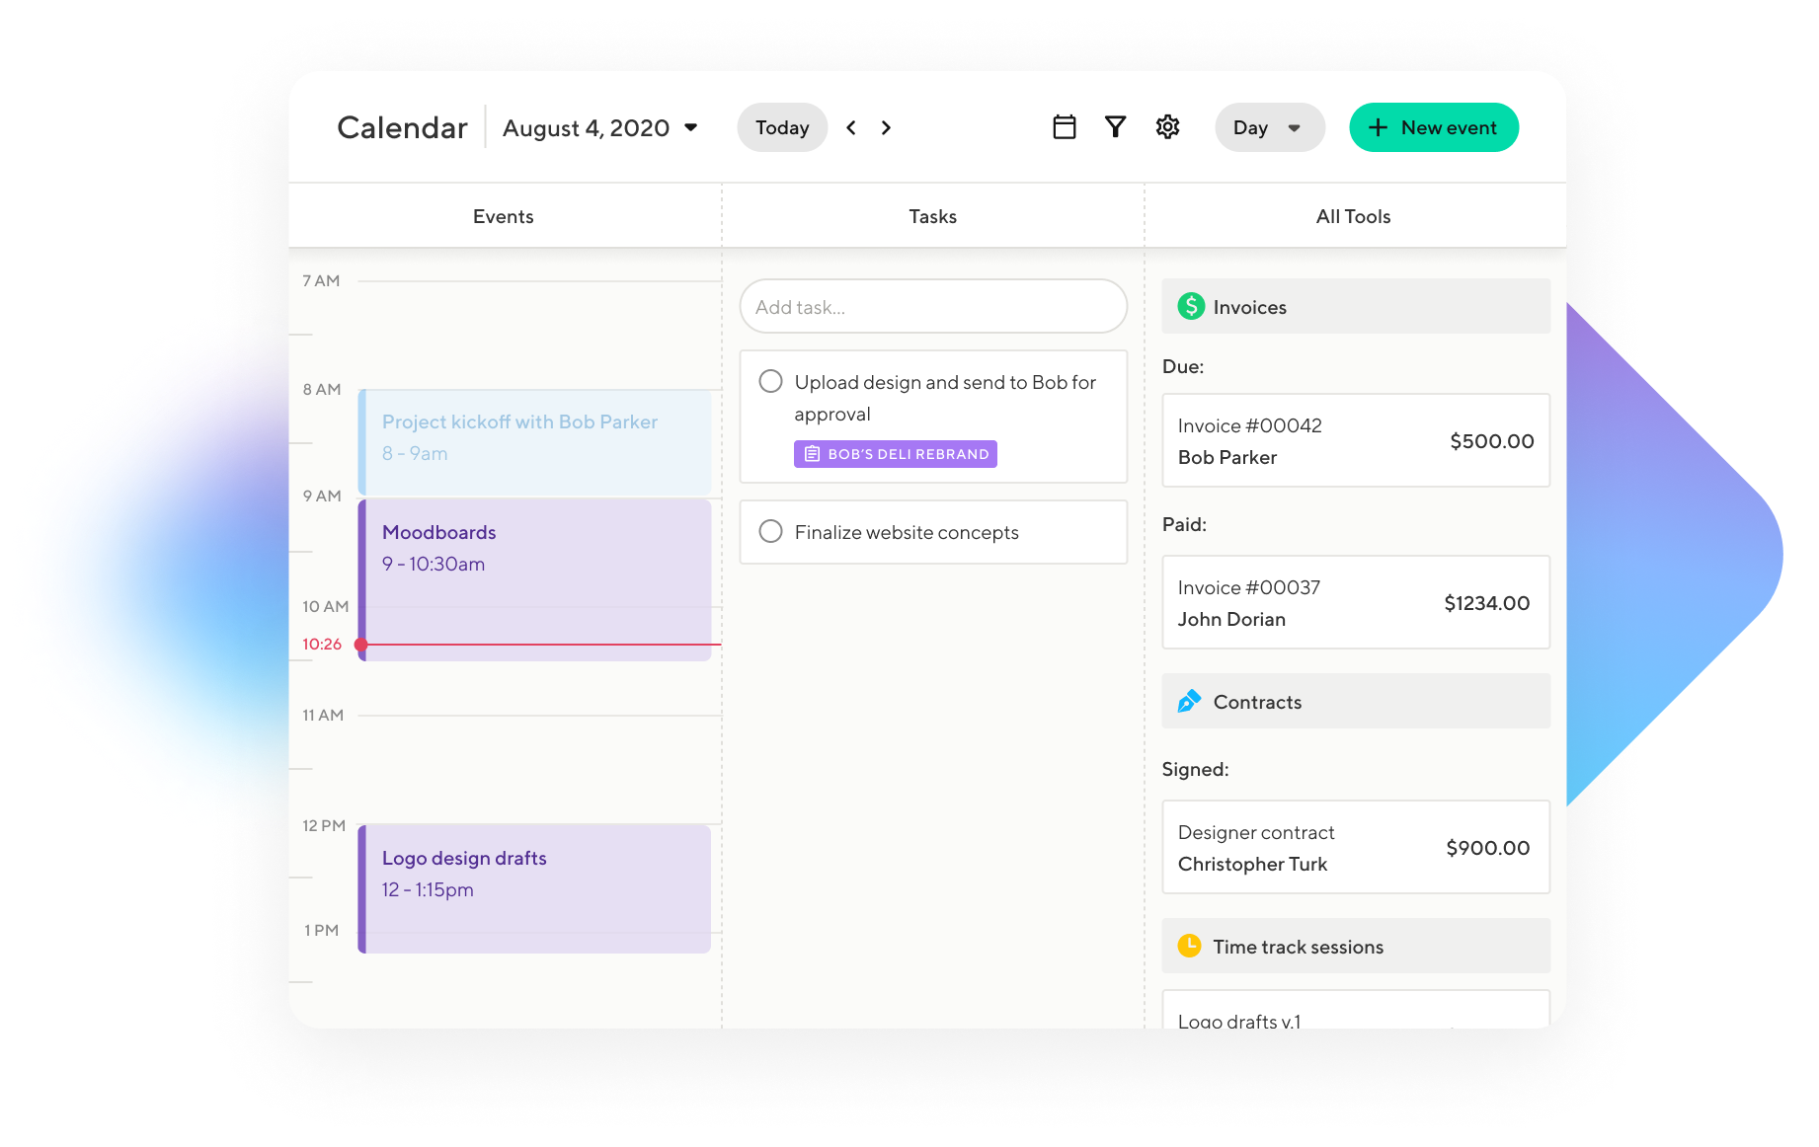Open calendar settings gear icon
The image size is (1819, 1147).
tap(1167, 127)
